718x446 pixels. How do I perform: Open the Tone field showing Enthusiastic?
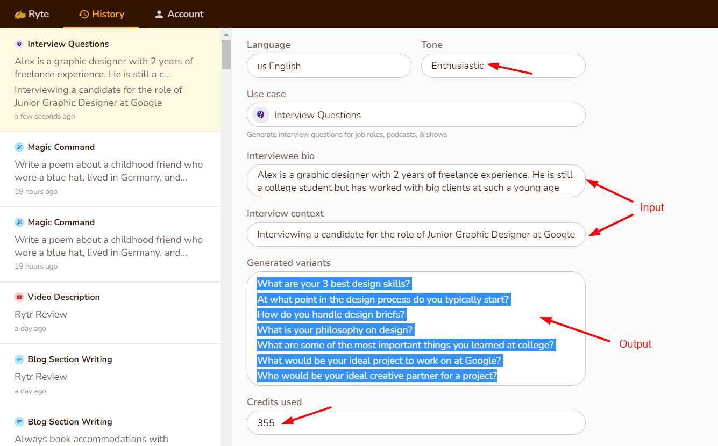point(503,66)
